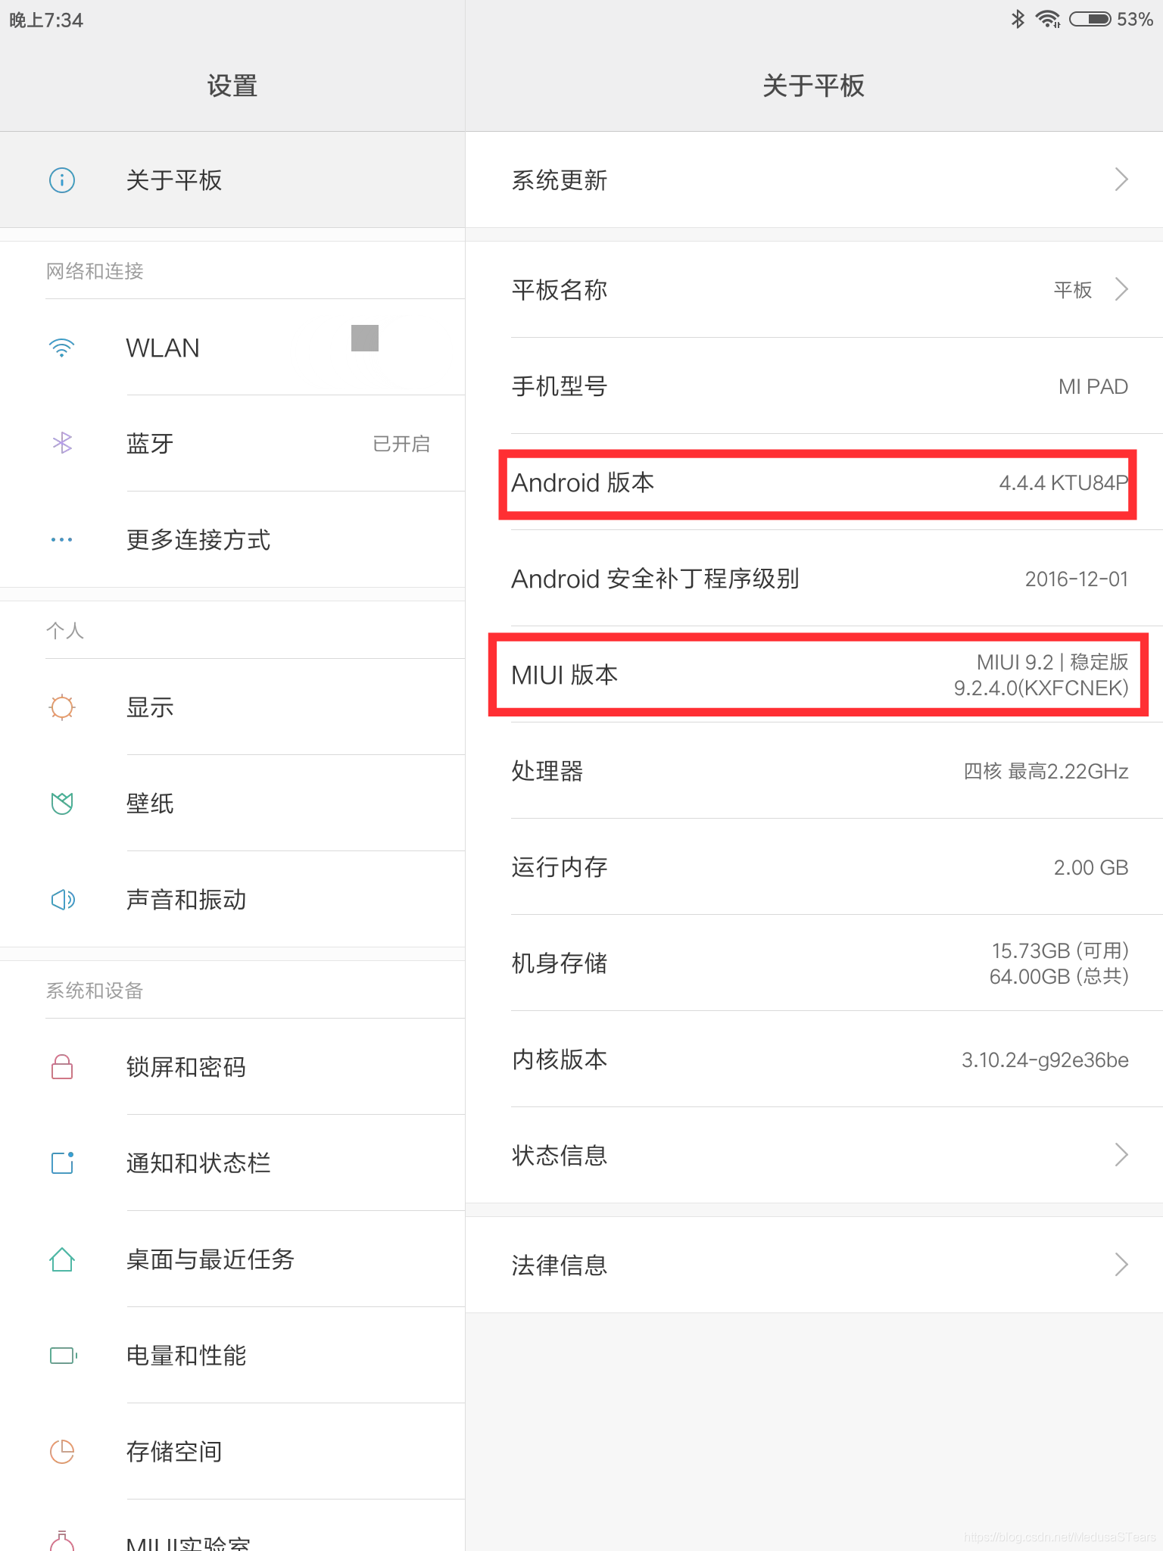Tap the 4.4.4 KTU84P version value
Image resolution: width=1163 pixels, height=1551 pixels.
1063,482
